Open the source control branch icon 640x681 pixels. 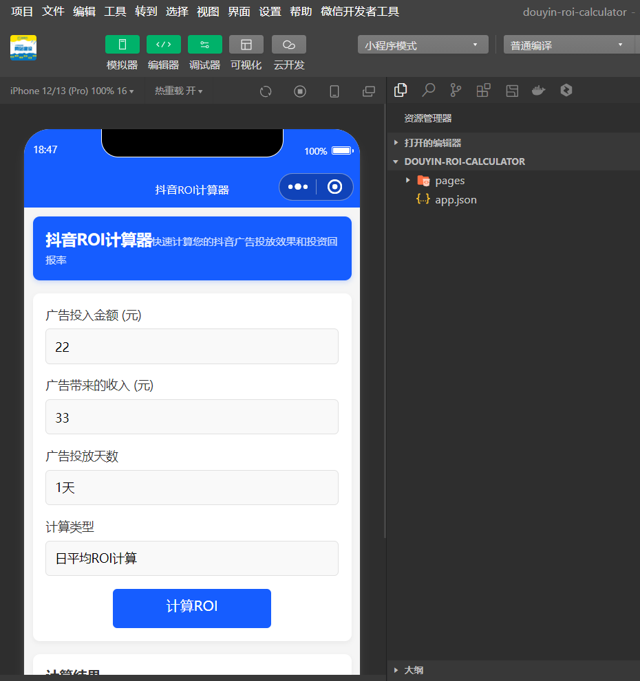click(456, 90)
